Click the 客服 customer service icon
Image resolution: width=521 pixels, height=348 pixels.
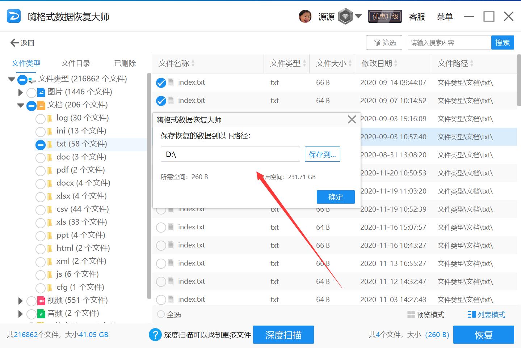tap(417, 17)
